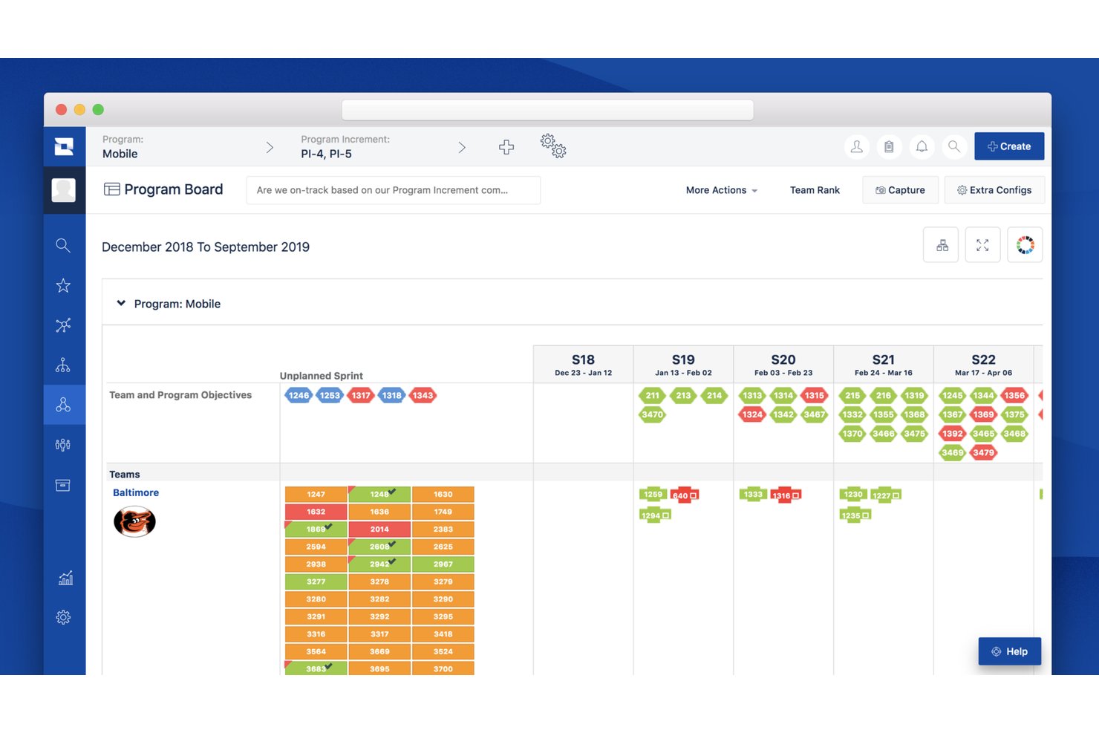Open red objective 1324 in S20
This screenshot has height=733, width=1099.
pyautogui.click(x=752, y=414)
